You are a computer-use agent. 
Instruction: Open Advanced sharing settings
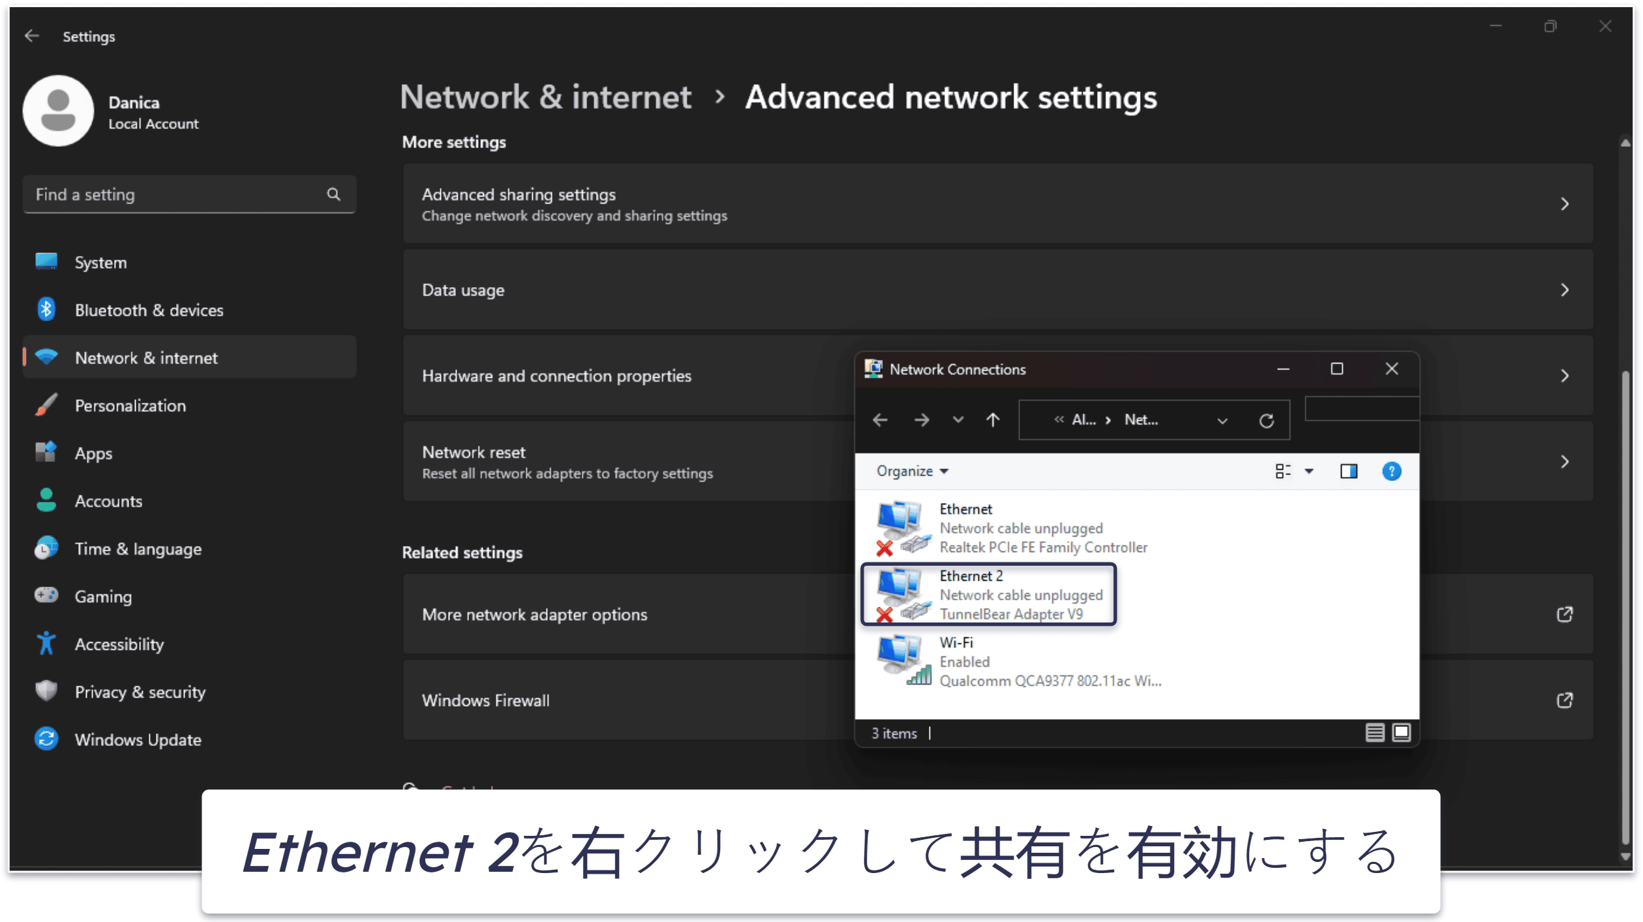point(997,204)
